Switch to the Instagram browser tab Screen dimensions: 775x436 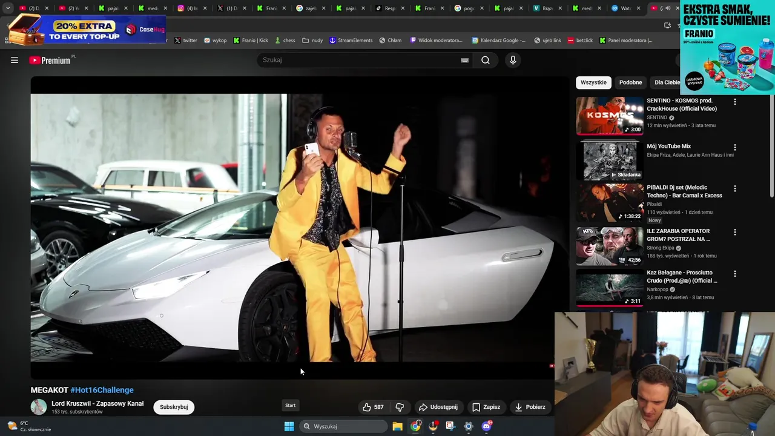tap(193, 8)
